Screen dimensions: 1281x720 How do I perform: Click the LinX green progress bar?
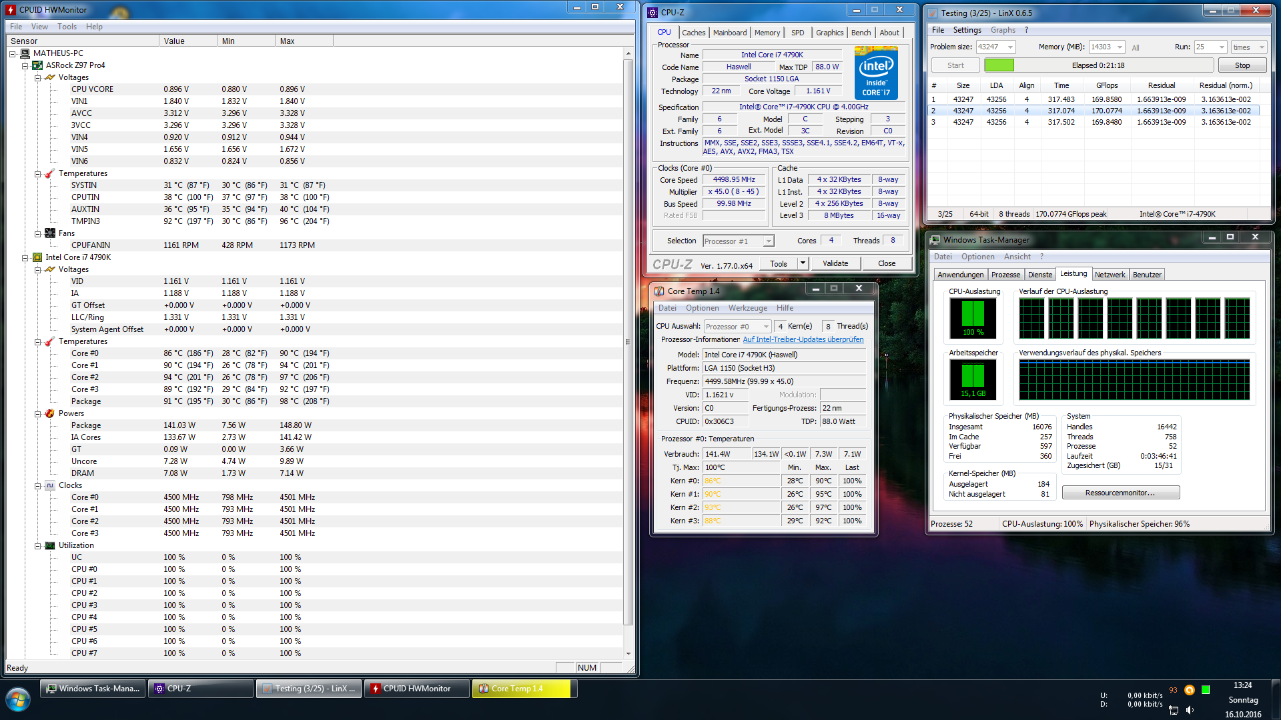[999, 65]
